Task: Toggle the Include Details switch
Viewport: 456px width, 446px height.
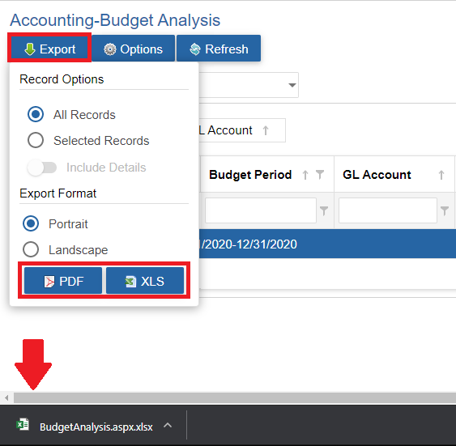Action: tap(42, 168)
